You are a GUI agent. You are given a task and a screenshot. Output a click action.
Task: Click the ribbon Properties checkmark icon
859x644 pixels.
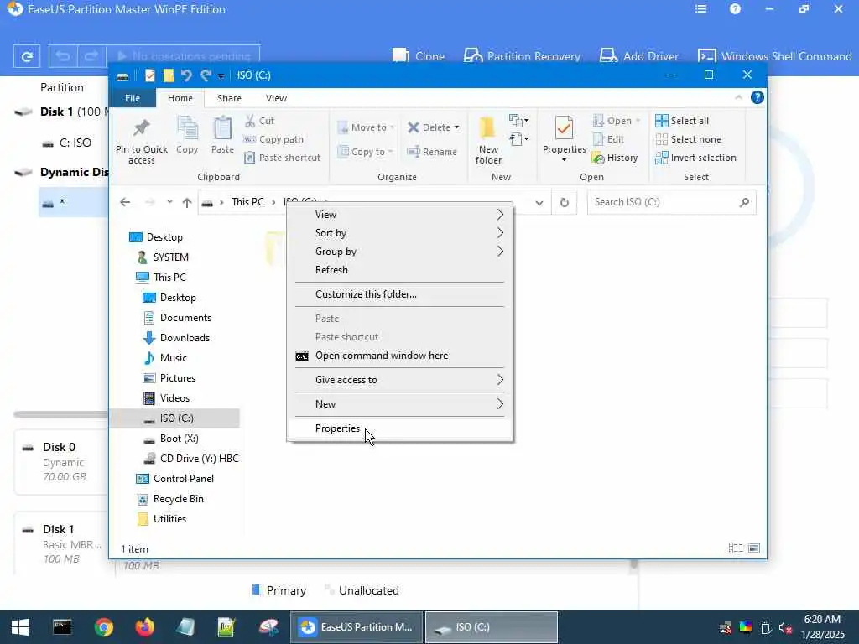point(565,129)
